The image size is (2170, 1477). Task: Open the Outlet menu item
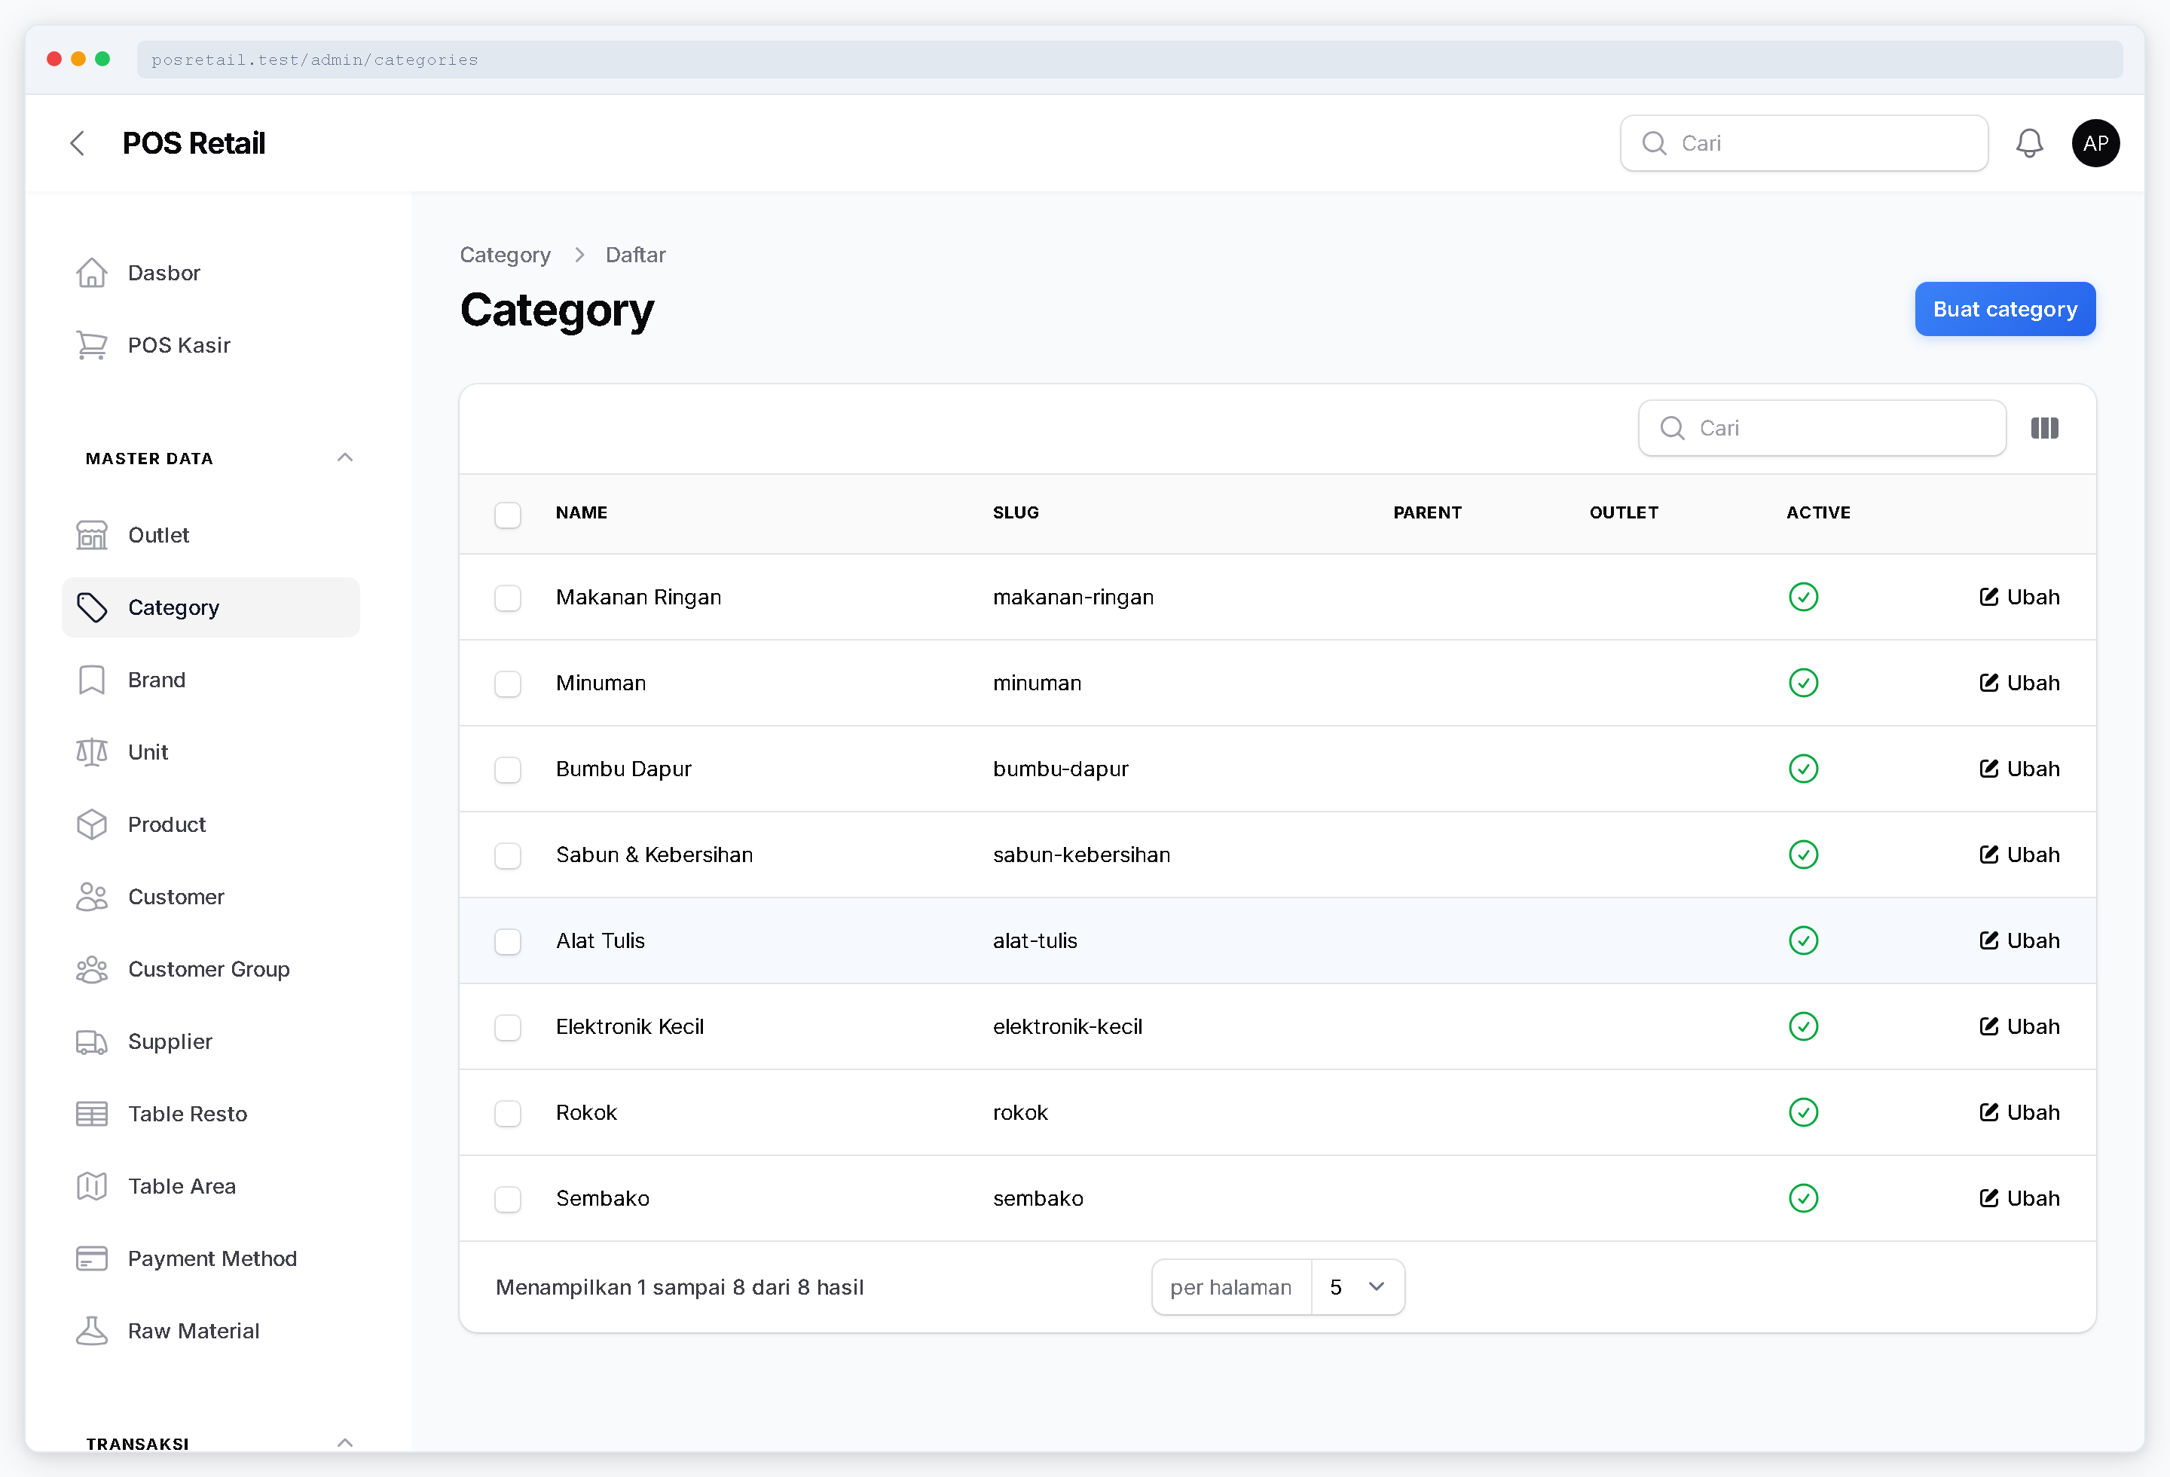tap(211, 535)
